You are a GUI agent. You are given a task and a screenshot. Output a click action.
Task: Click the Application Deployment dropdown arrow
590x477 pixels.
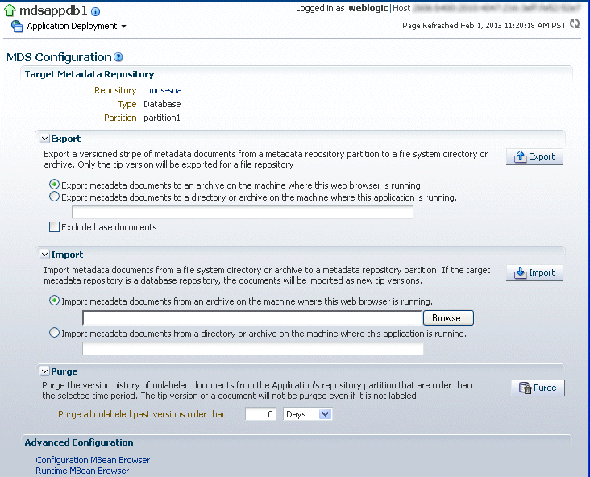pyautogui.click(x=123, y=27)
